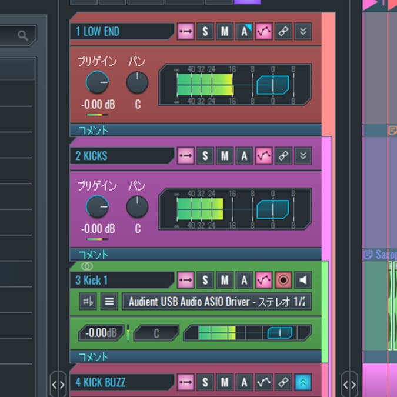The height and width of the screenshot is (397, 397).
Task: Toggle input monitoring on KICKS track
Action: tap(186, 155)
